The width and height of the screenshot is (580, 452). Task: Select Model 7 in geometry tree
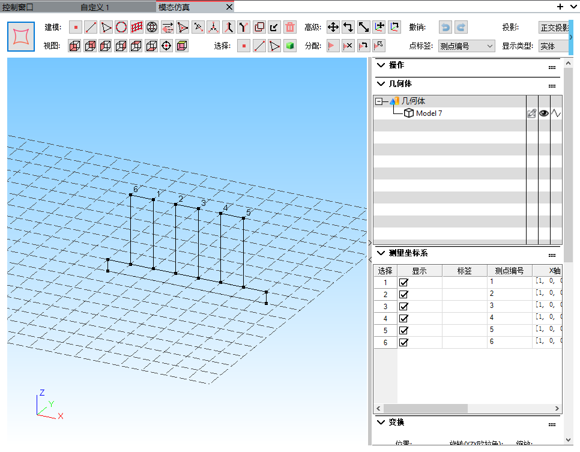click(x=429, y=113)
